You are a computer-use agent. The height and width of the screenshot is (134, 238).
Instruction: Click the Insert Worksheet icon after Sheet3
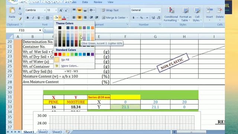(68, 132)
